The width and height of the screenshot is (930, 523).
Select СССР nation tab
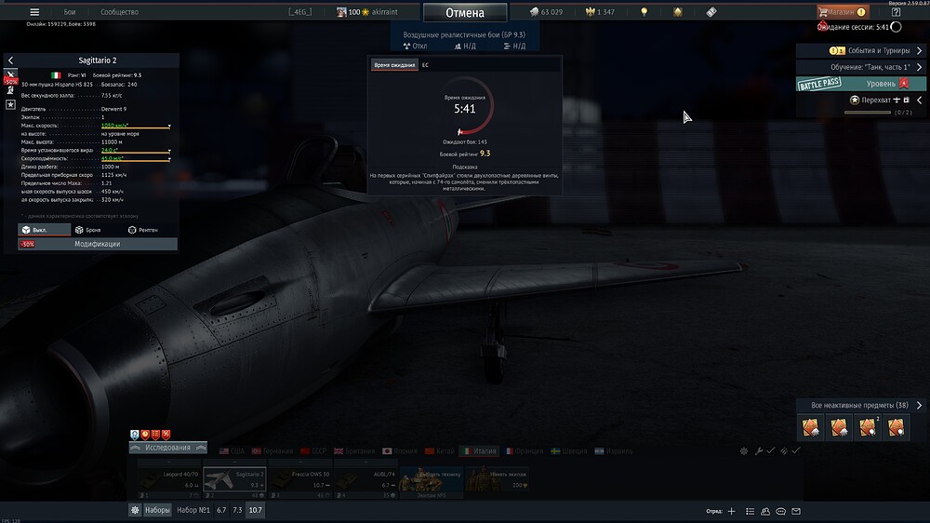click(x=313, y=451)
